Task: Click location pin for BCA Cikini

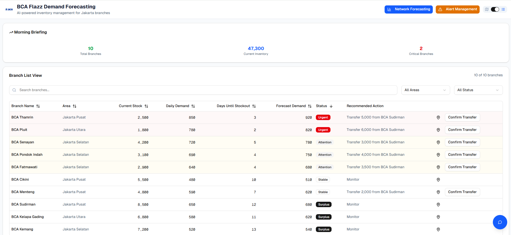Action: pos(438,180)
